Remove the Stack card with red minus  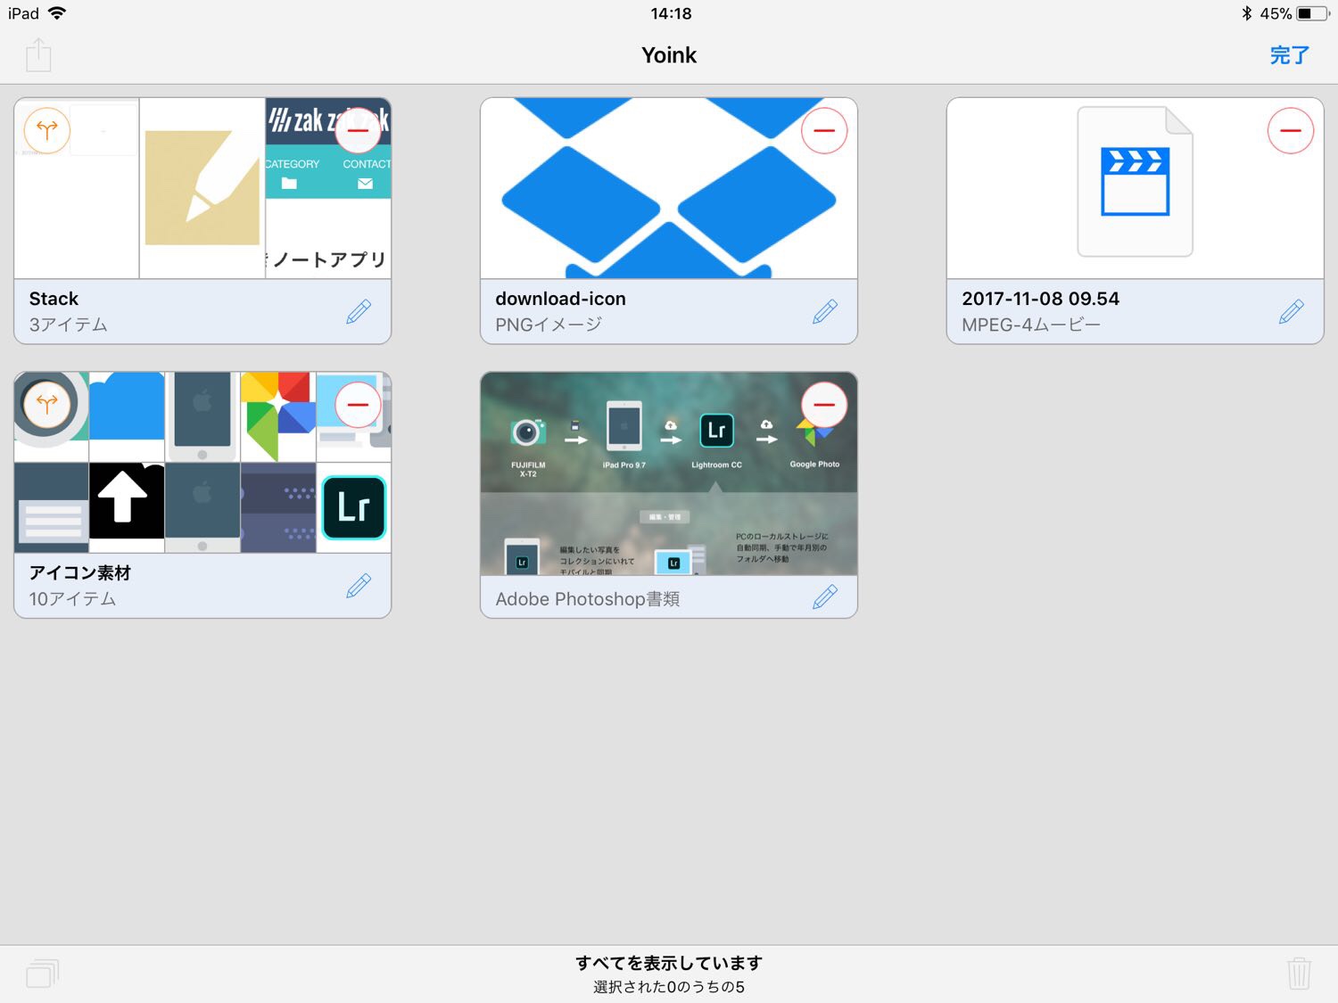click(358, 130)
